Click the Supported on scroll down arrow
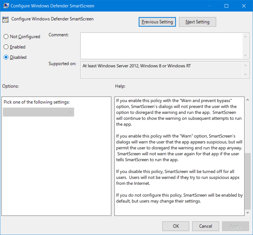Screen dimensions: 253x235 245,75
